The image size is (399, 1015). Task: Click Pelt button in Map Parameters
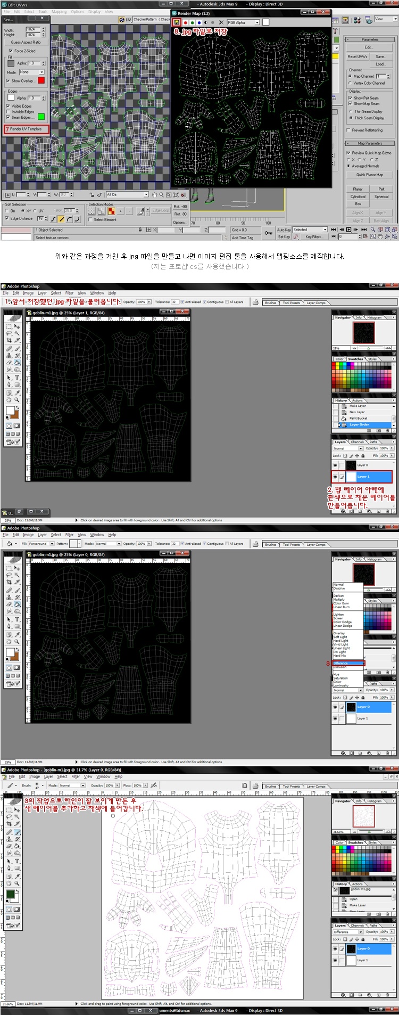click(381, 189)
